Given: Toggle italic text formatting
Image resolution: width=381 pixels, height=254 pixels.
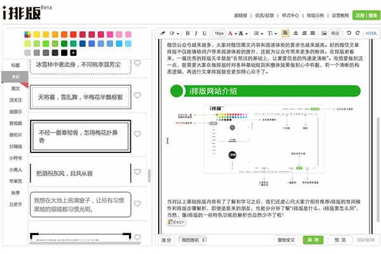Looking at the screenshot, I should point(196,33).
